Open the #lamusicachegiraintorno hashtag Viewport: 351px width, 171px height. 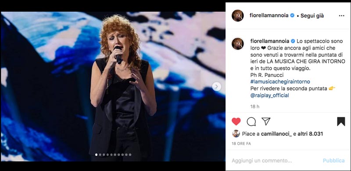point(280,81)
